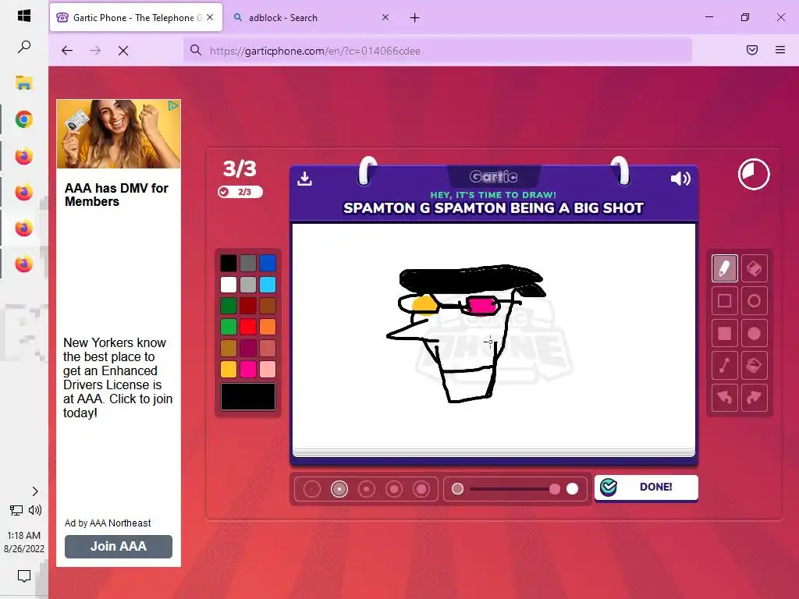Image resolution: width=799 pixels, height=599 pixels.
Task: Open a new browser tab
Action: point(415,18)
